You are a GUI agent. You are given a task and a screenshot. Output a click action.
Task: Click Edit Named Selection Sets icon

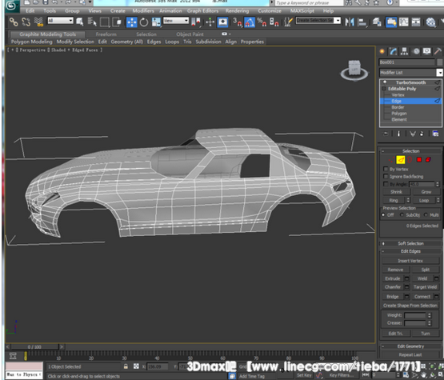288,22
